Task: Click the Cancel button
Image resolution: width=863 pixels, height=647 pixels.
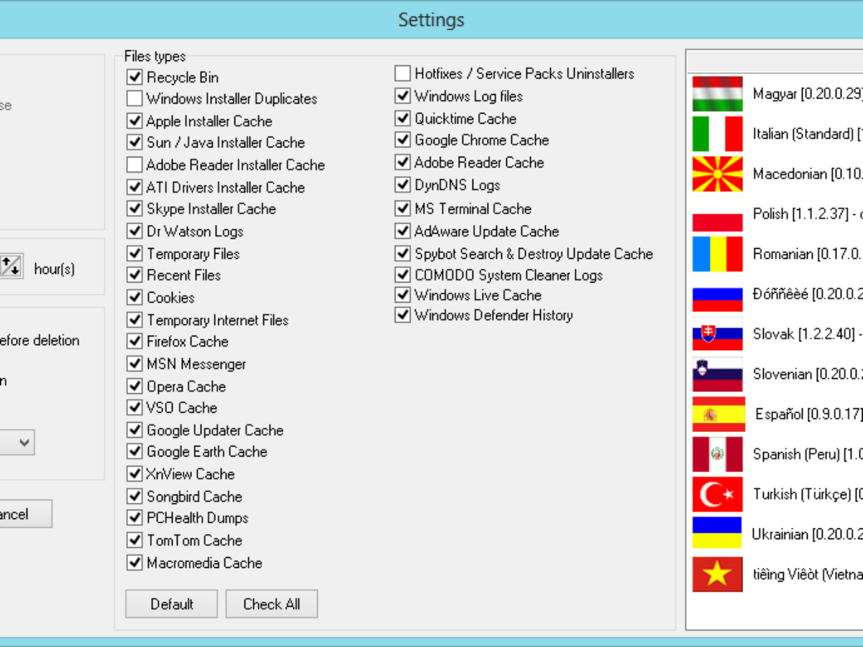Action: (x=25, y=514)
